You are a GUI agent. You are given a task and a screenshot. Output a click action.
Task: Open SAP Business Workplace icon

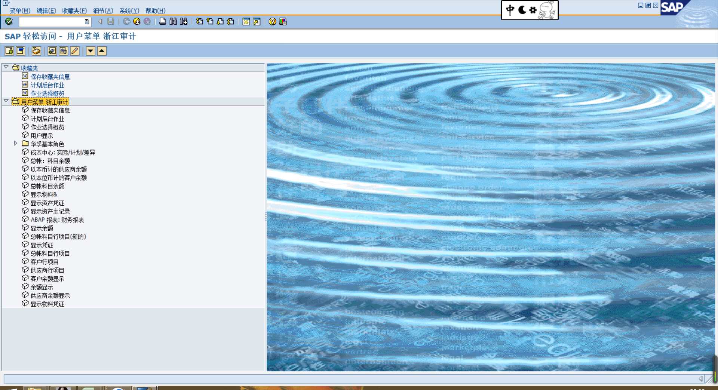tap(36, 51)
